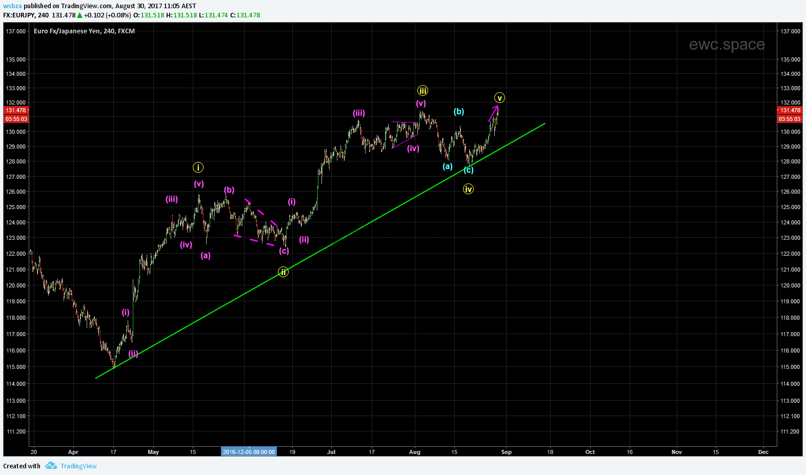Click the yellow circled wave ii label
The image size is (806, 475).
point(283,272)
